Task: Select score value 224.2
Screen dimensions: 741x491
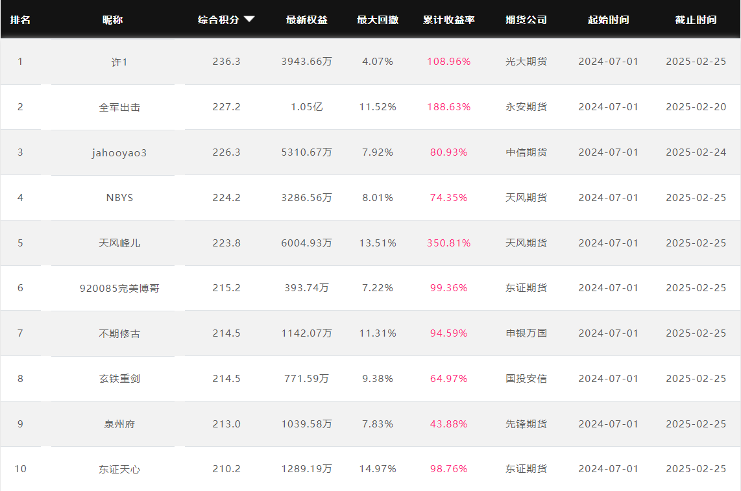Action: pyautogui.click(x=226, y=198)
